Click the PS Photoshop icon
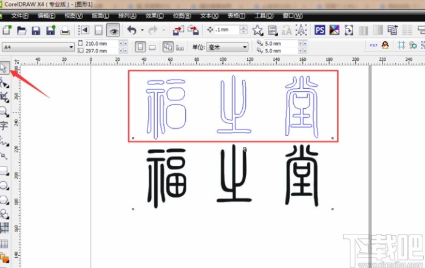Image resolution: width=425 pixels, height=268 pixels. 320,30
